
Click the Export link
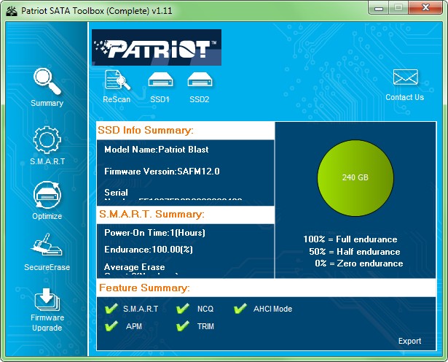(x=409, y=341)
